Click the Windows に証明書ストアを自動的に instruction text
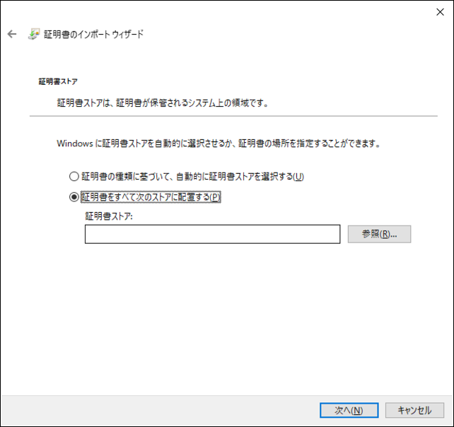Viewport: 454px width, 427px height. click(x=219, y=144)
